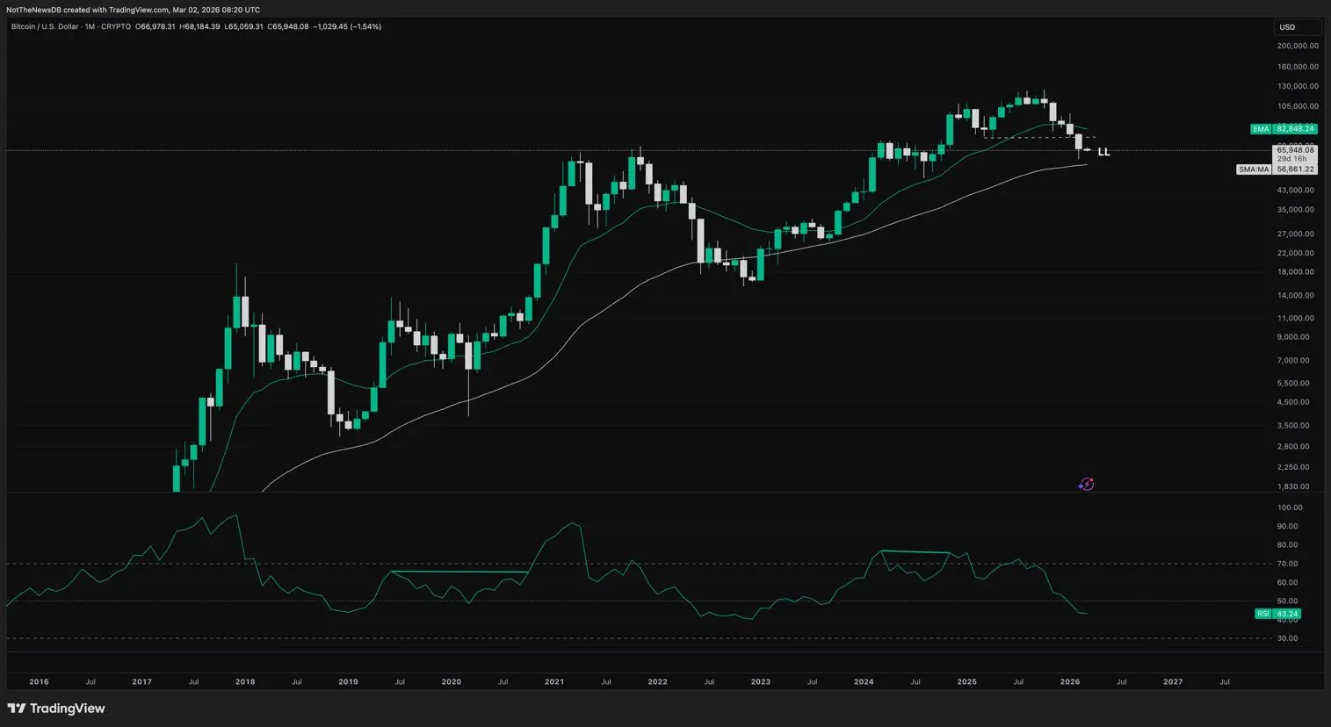Image resolution: width=1331 pixels, height=727 pixels.
Task: Click the 2025 label on the time axis
Action: (966, 681)
